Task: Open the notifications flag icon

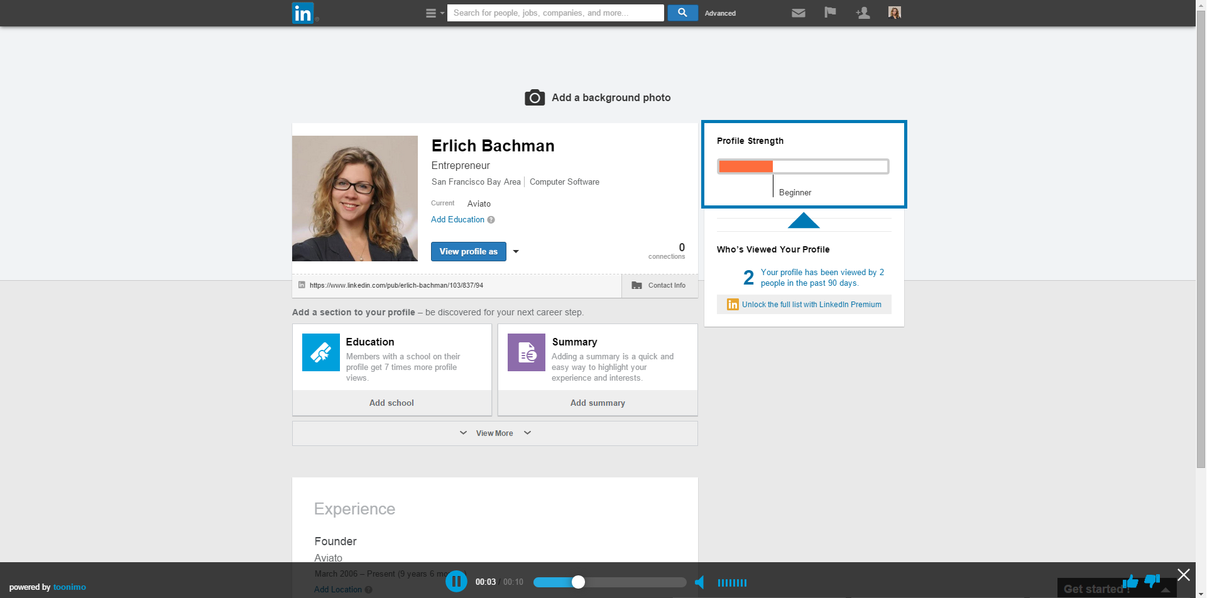Action: tap(830, 13)
